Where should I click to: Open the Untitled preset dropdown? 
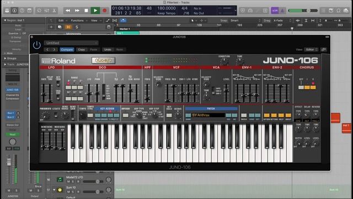[x=71, y=43]
